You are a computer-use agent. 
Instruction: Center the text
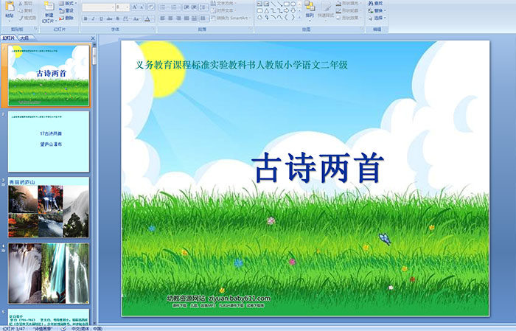tap(170, 18)
